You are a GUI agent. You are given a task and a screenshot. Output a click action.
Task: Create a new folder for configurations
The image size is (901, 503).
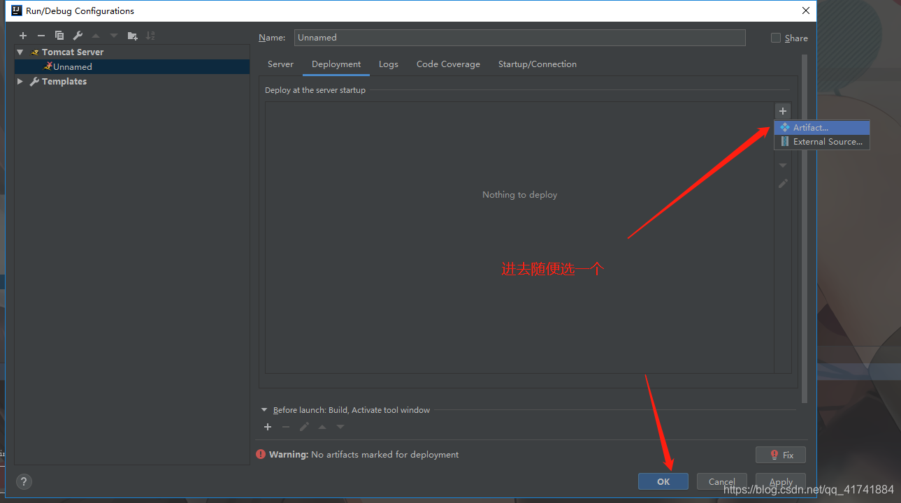click(132, 36)
